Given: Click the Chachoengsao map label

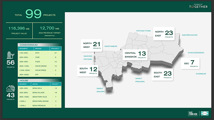Looking at the screenshot, I should pos(196,53).
